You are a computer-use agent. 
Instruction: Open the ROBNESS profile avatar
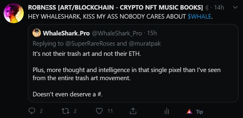pyautogui.click(x=14, y=13)
